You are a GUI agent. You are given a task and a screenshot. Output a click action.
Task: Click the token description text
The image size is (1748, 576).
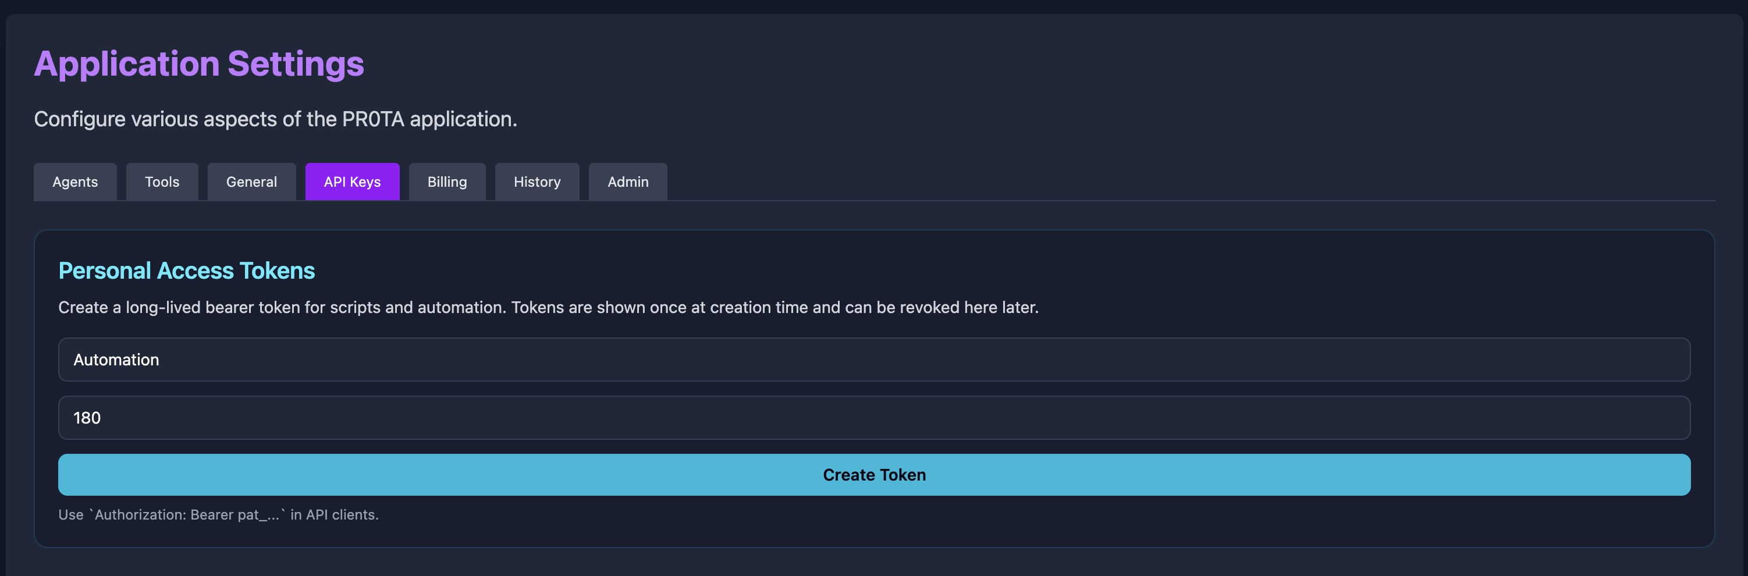(x=548, y=307)
